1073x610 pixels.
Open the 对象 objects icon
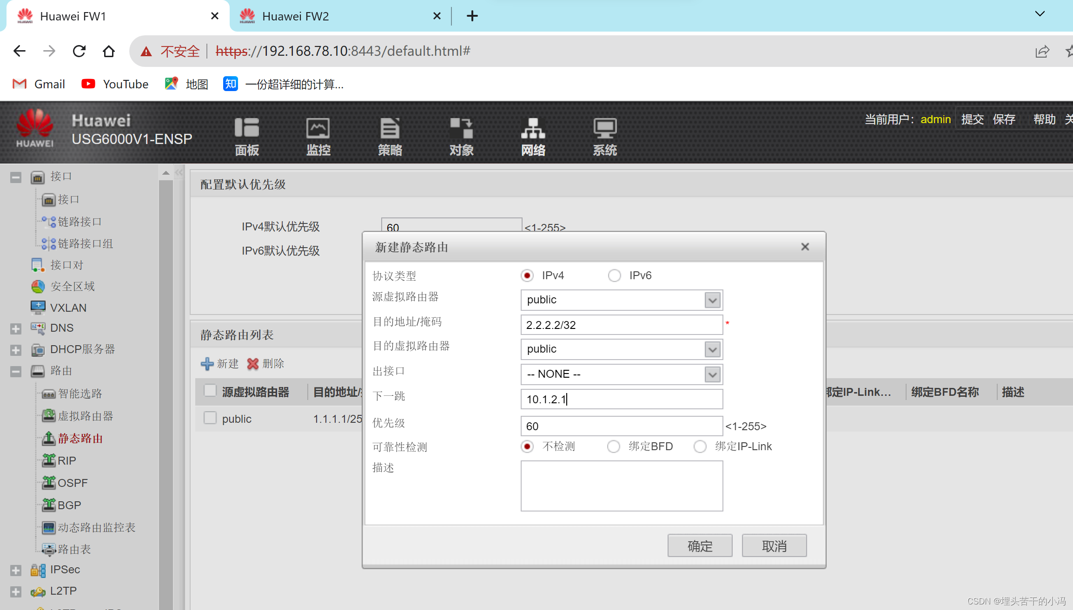(461, 129)
